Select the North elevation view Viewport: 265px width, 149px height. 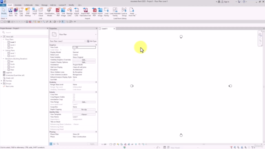pyautogui.click(x=12, y=64)
